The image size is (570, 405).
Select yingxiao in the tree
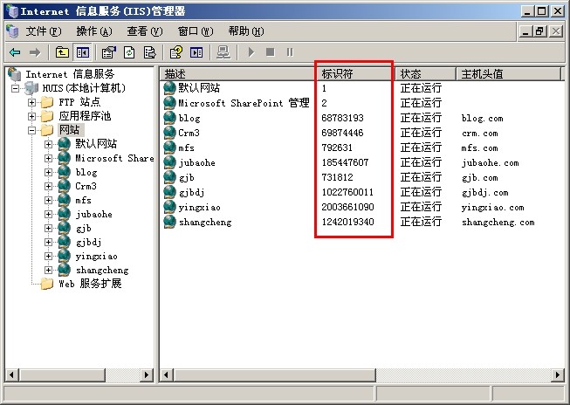96,257
